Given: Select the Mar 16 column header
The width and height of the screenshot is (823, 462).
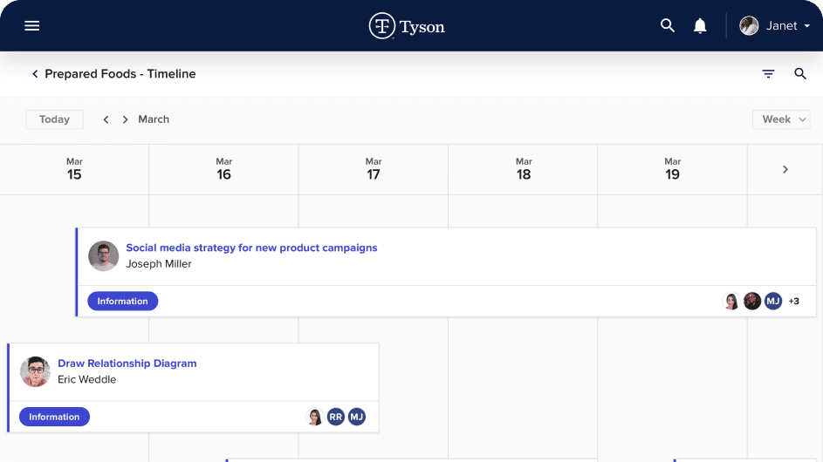Looking at the screenshot, I should (x=223, y=169).
